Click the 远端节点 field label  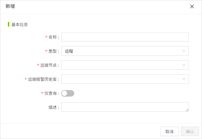pyautogui.click(x=49, y=65)
